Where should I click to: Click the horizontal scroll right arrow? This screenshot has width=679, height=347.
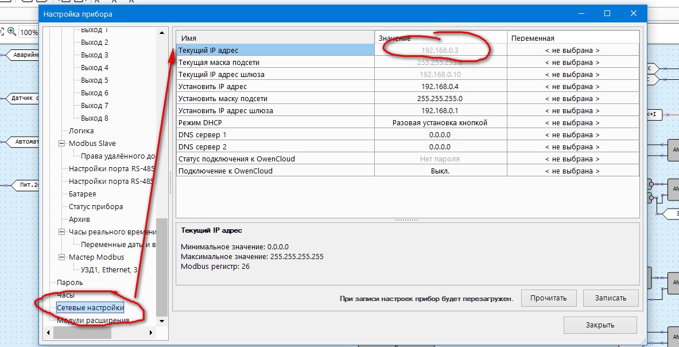151,333
